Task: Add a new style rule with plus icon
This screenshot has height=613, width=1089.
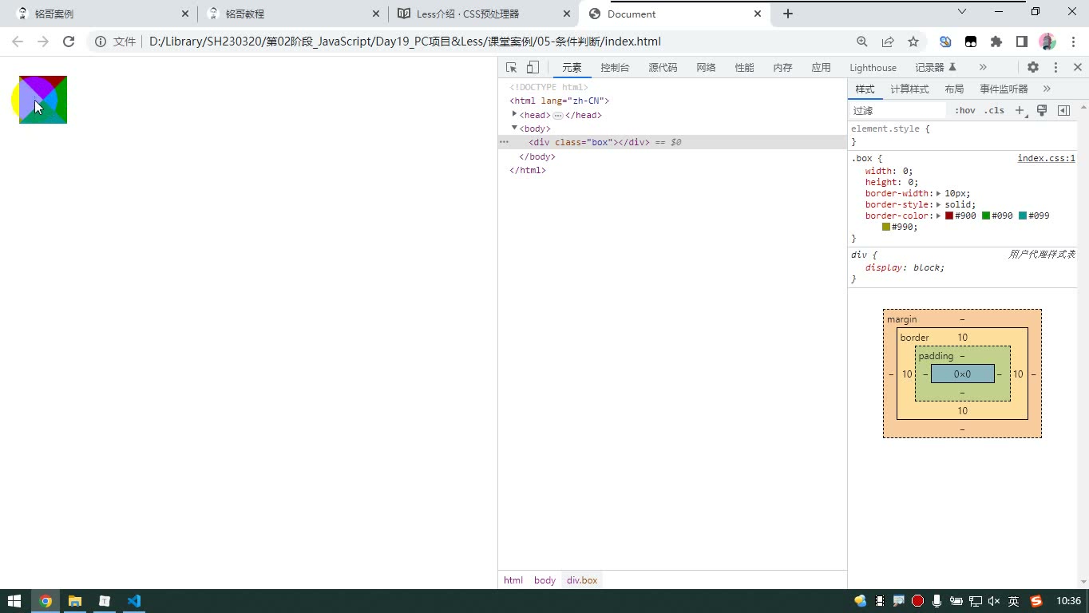Action: [x=1020, y=111]
